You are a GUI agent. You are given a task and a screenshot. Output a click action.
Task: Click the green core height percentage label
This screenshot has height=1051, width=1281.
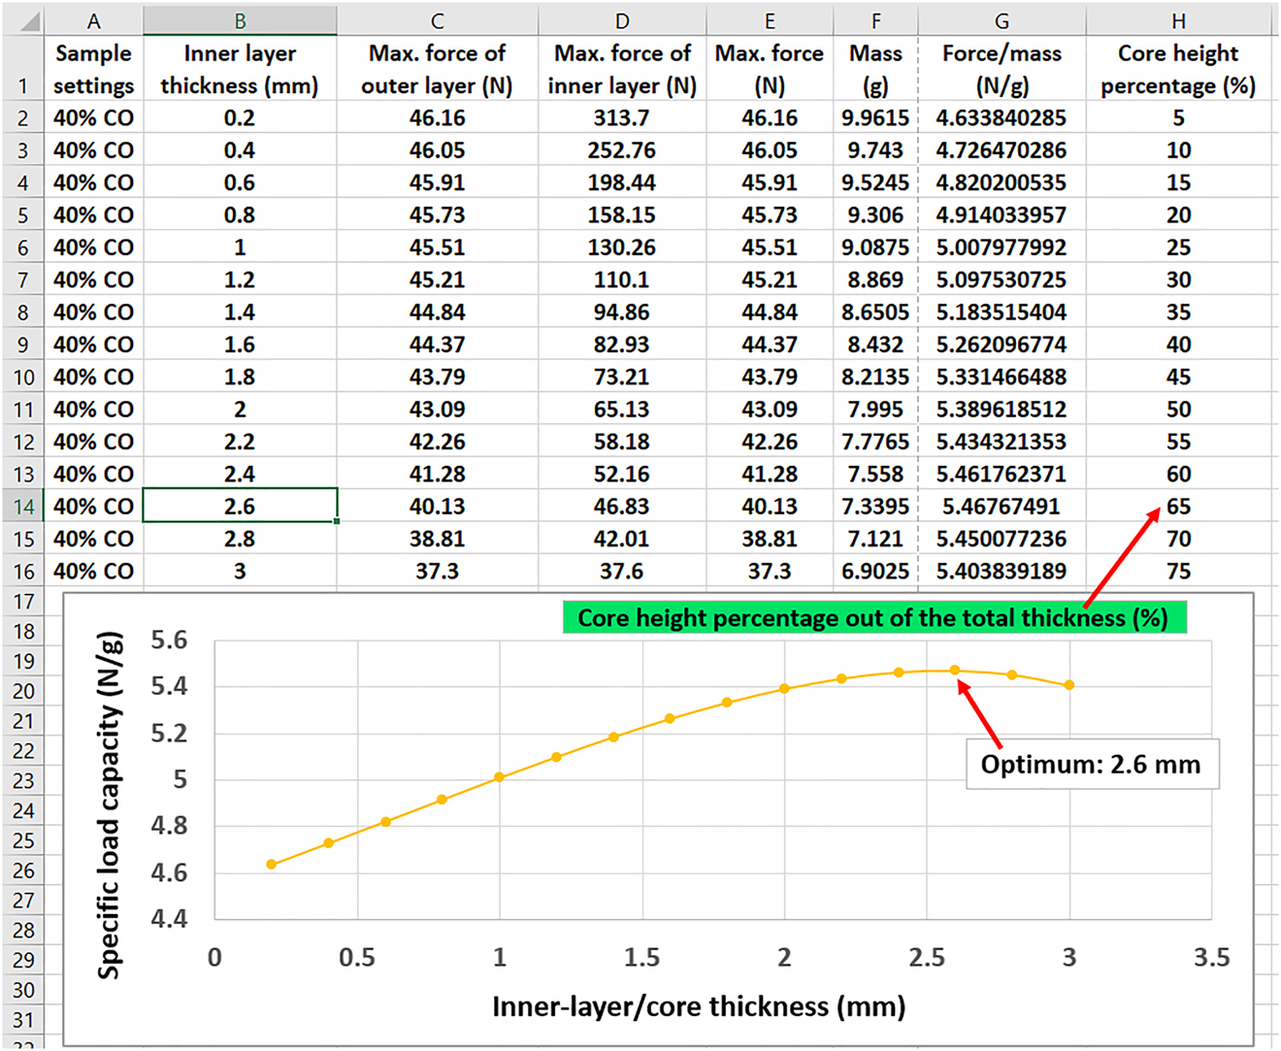pyautogui.click(x=873, y=618)
